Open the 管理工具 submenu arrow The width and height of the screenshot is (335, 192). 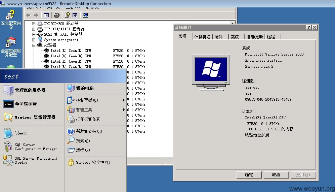(x=124, y=110)
